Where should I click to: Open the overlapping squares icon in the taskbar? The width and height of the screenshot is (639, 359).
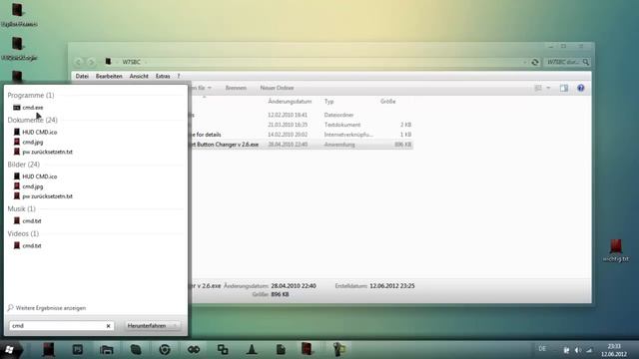[x=223, y=349]
